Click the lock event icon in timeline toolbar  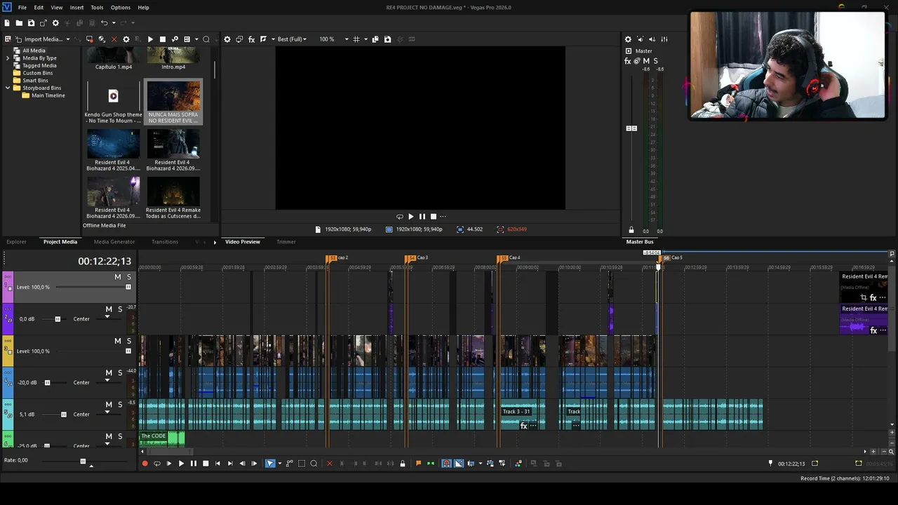403,464
